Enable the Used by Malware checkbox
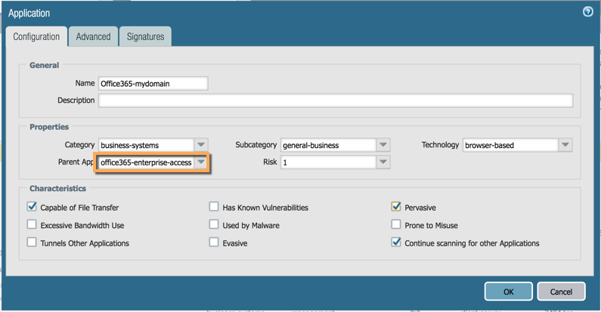This screenshot has width=601, height=312. point(214,224)
